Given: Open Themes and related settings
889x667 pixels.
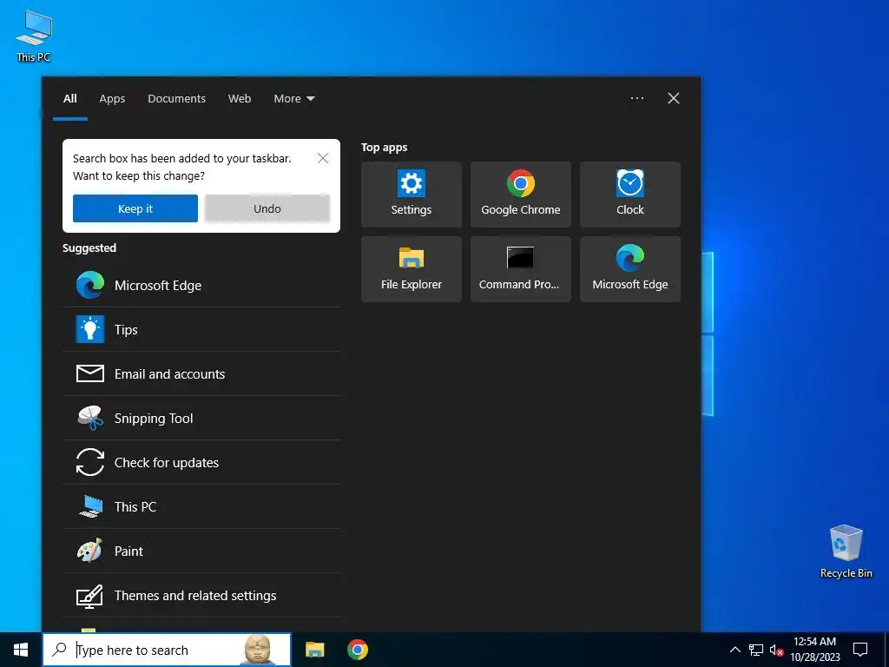Looking at the screenshot, I should (201, 595).
